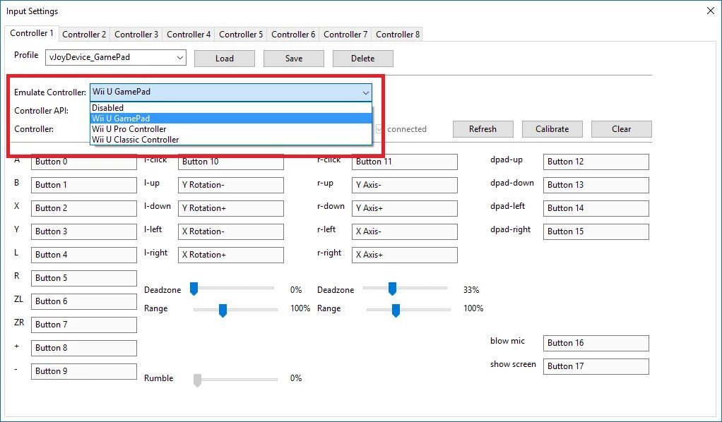Select the r-up field Y Axis-
The height and width of the screenshot is (422, 722).
click(x=405, y=185)
